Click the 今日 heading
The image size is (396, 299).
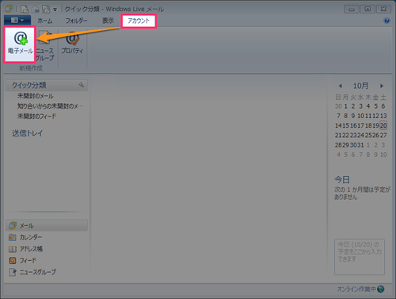(x=342, y=180)
